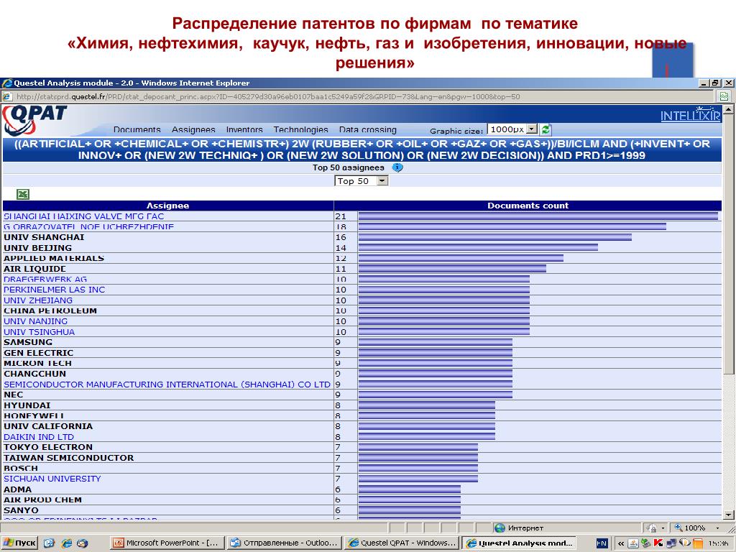Click the icon at the address bar's right end
Screen dimensions: 736x552
[724, 97]
